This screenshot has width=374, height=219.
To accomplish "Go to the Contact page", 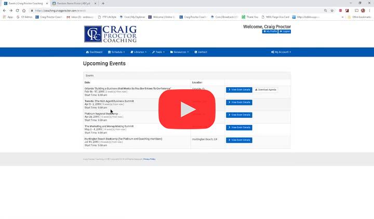I will tap(201, 52).
